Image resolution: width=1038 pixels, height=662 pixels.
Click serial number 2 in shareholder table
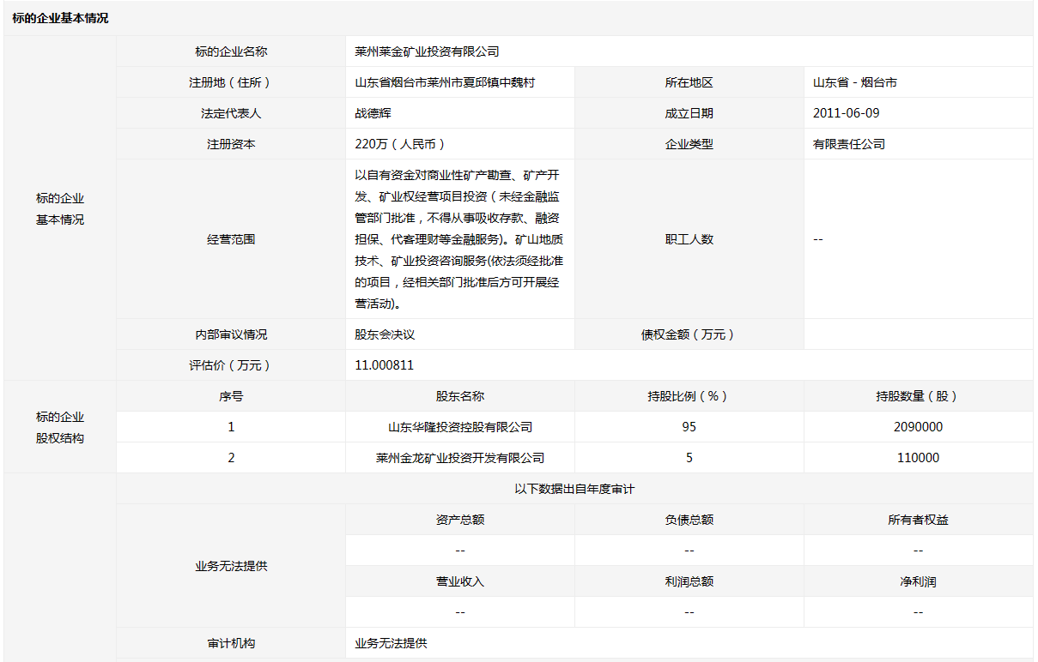(231, 458)
